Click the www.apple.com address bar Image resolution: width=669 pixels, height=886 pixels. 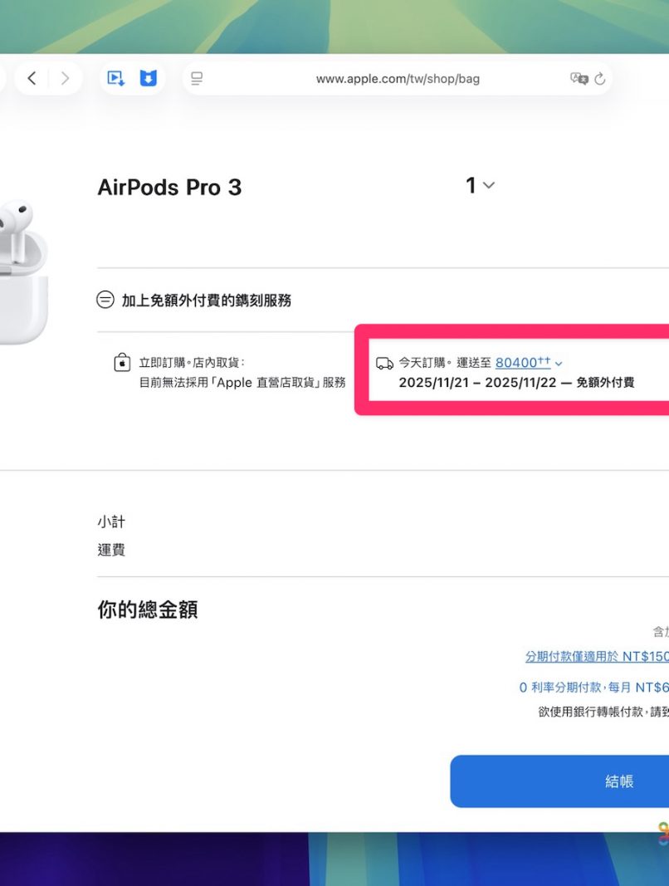coord(398,79)
